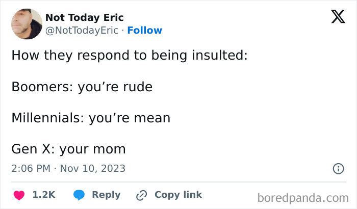
Task: Click the boredpanda.com watermark
Action: (x=303, y=197)
